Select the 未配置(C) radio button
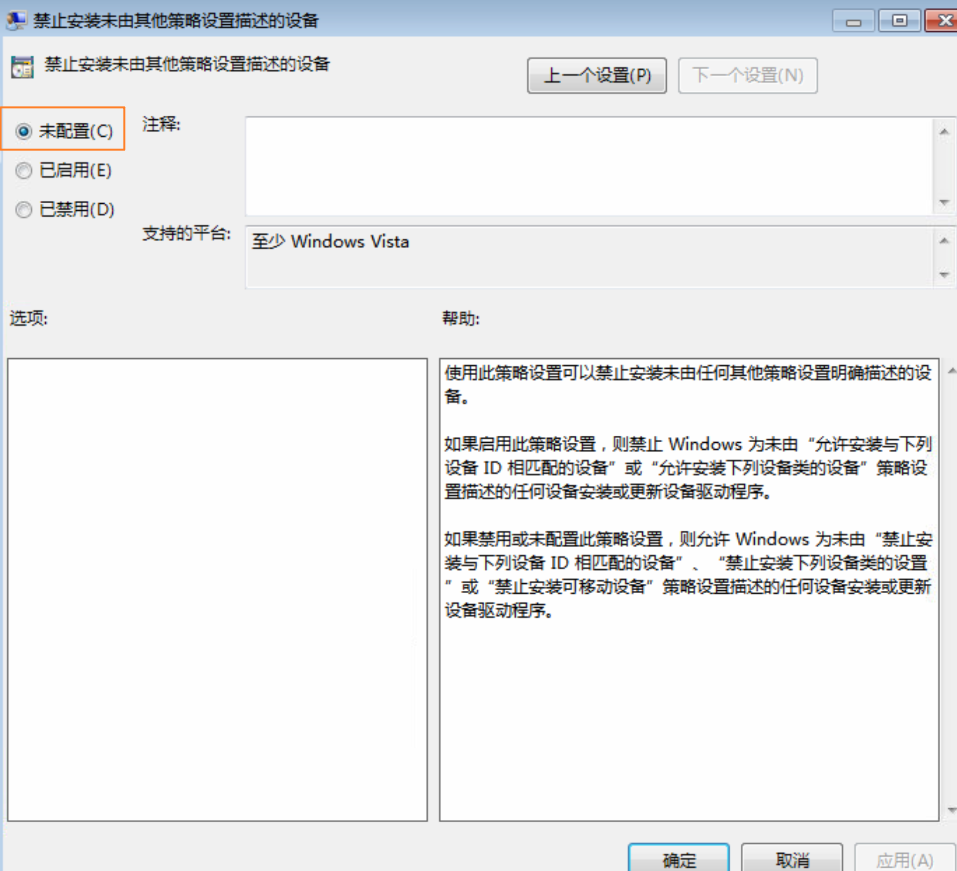The height and width of the screenshot is (871, 957). tap(23, 131)
